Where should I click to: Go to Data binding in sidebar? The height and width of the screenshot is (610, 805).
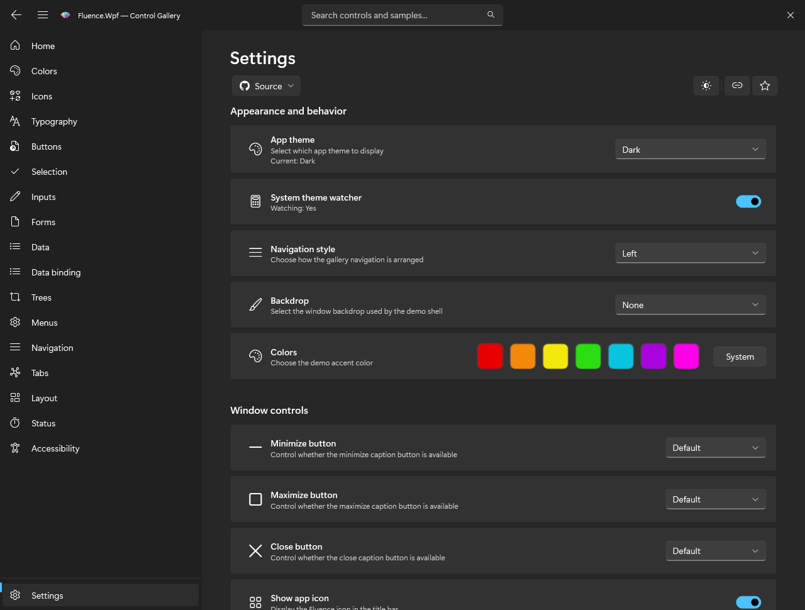tap(101, 272)
